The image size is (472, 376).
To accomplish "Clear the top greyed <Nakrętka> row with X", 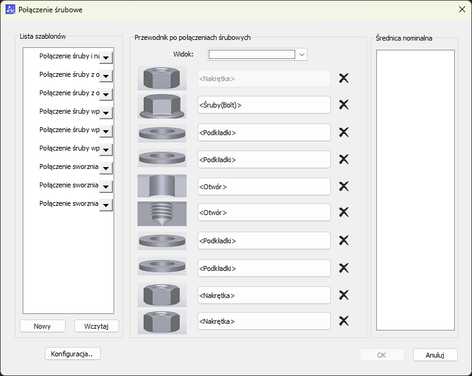I will coord(344,78).
